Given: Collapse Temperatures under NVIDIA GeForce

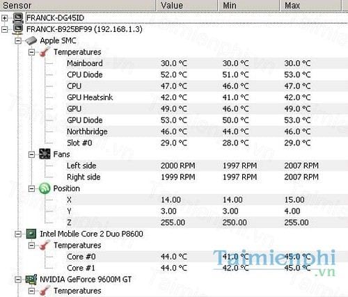Looking at the screenshot, I should tap(31, 291).
